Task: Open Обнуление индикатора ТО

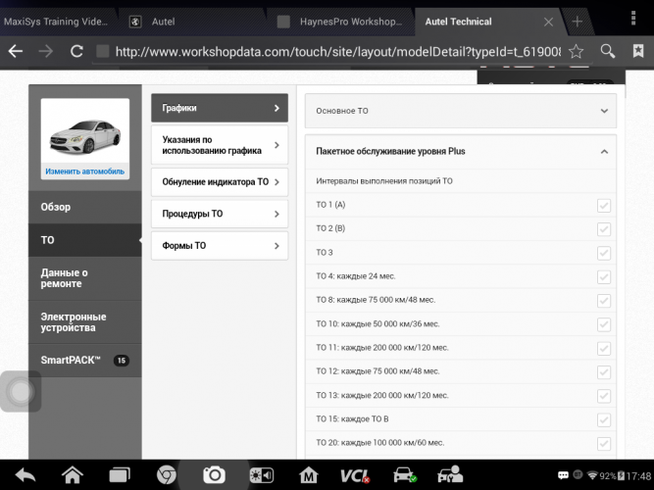Action: pos(220,182)
